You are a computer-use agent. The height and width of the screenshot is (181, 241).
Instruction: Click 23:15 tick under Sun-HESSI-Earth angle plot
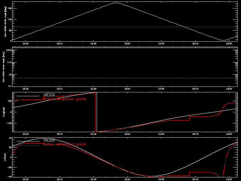[x=195, y=44]
